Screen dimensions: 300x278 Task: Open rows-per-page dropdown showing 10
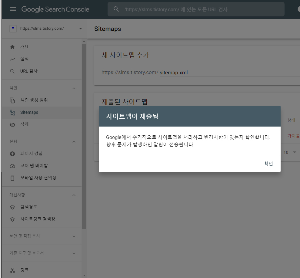click(x=290, y=152)
